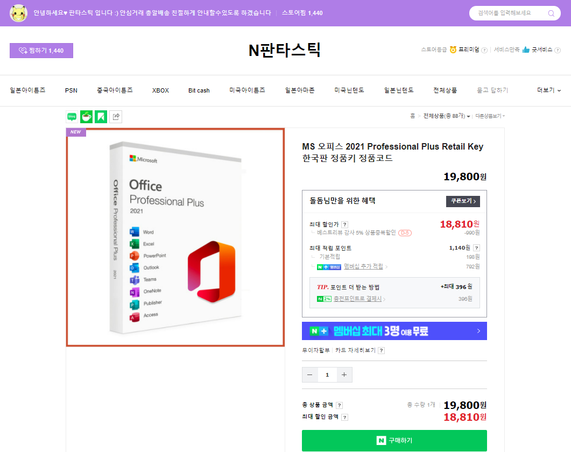
Task: Open 일본아마존 category menu
Action: coord(300,90)
